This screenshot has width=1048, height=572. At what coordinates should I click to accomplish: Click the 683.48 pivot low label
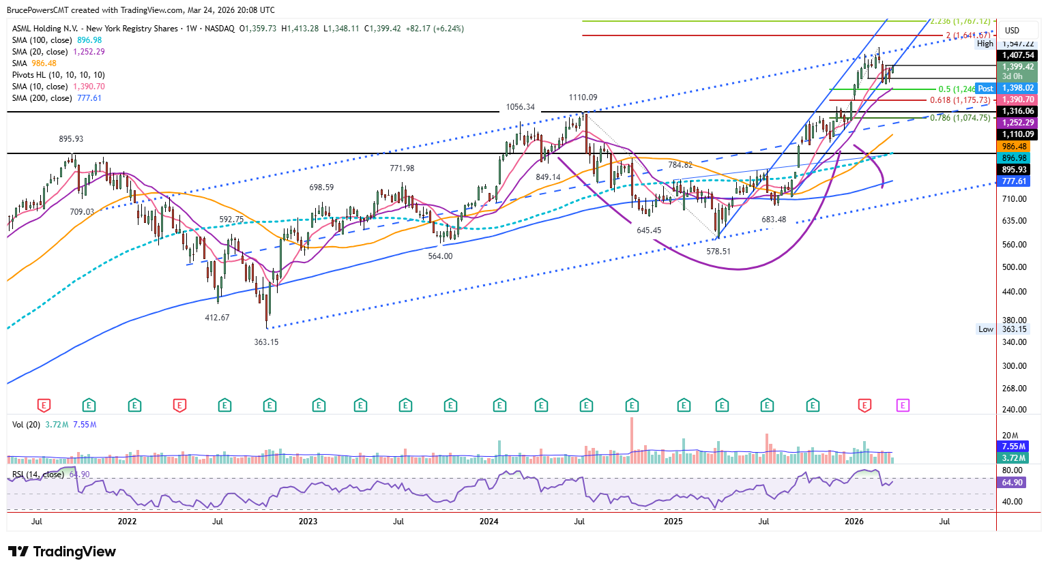pyautogui.click(x=774, y=219)
